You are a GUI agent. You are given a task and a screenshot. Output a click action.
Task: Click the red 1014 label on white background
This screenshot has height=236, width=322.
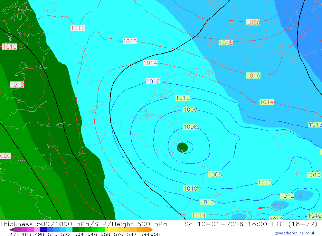150,63
